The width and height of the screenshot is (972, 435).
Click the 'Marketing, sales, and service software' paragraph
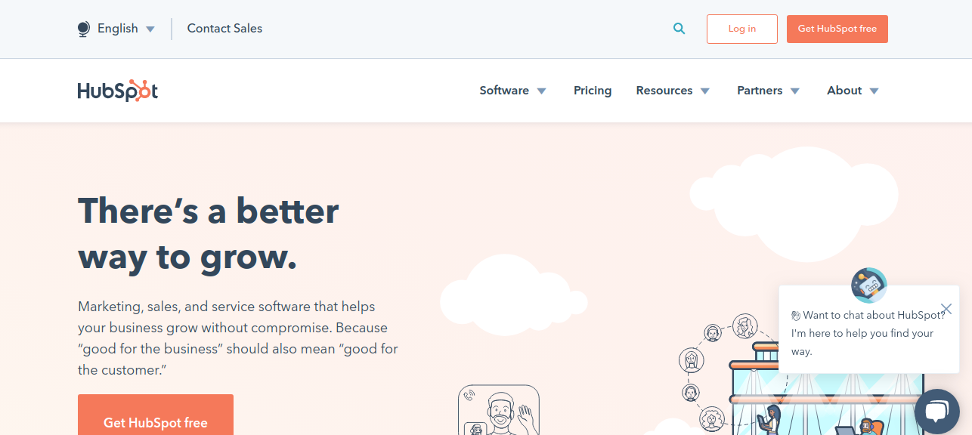(x=238, y=338)
